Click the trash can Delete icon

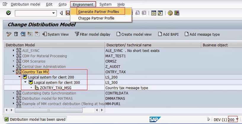coord(16,34)
